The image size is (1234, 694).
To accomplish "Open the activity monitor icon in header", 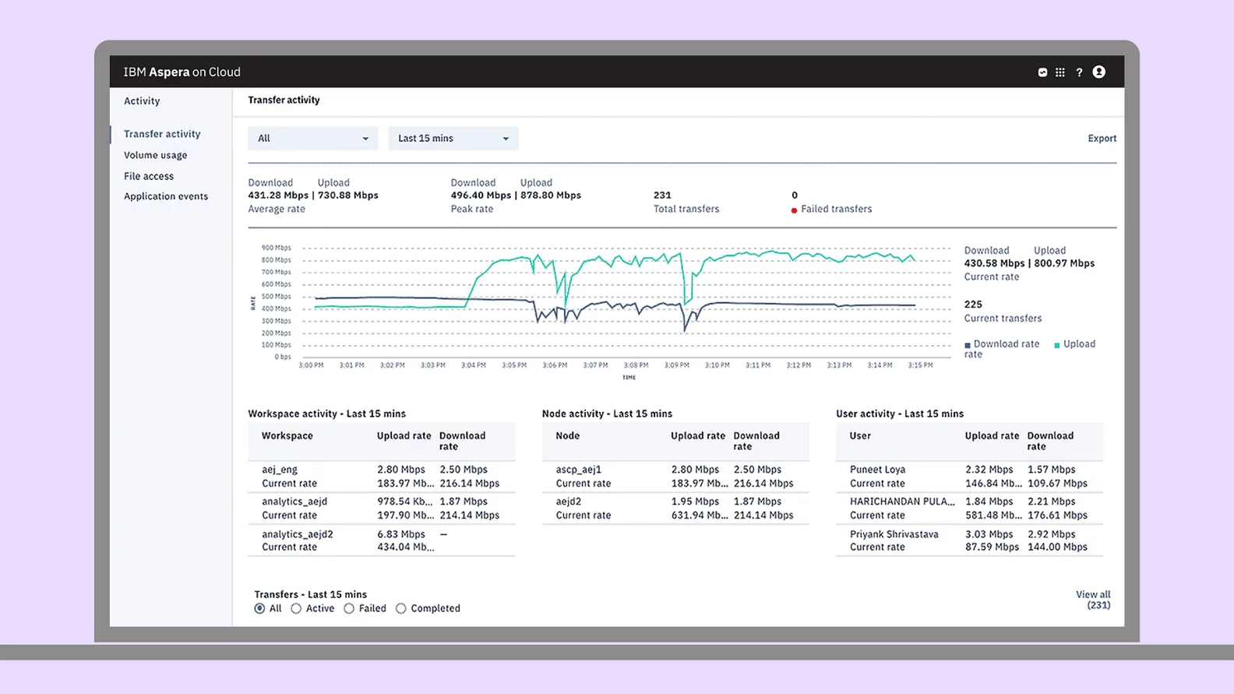I will (1042, 72).
